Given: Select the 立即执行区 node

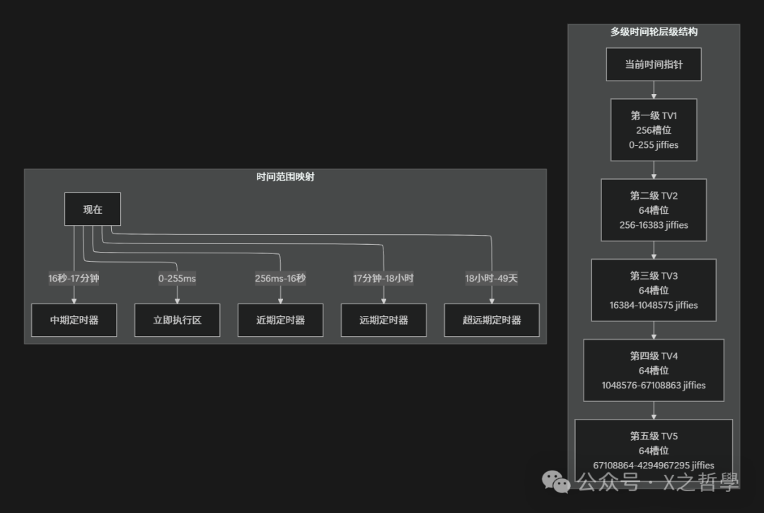Looking at the screenshot, I should click(x=178, y=320).
